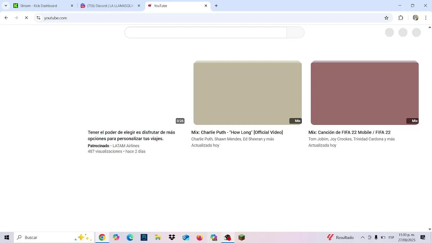Image resolution: width=432 pixels, height=243 pixels.
Task: Select the YouTube browser tab
Action: tap(177, 6)
